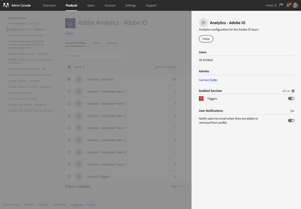
Task: Open the Settings tab
Action: (130, 5)
